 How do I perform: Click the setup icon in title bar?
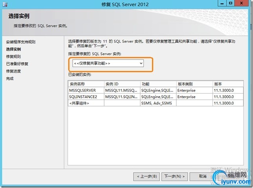(5, 4)
